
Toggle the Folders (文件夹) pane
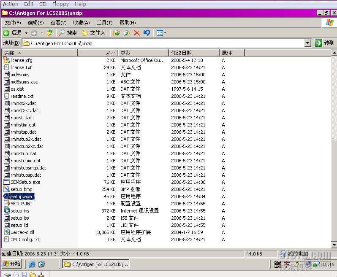[x=94, y=33]
